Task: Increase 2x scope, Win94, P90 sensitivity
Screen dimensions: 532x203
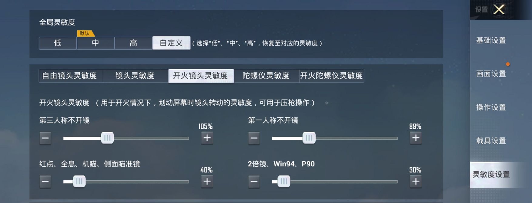Action: click(x=416, y=182)
